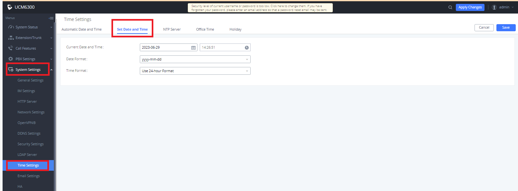Viewport: 518px width, 191px height.
Task: Open IM Settings in the sidebar
Action: (x=26, y=91)
